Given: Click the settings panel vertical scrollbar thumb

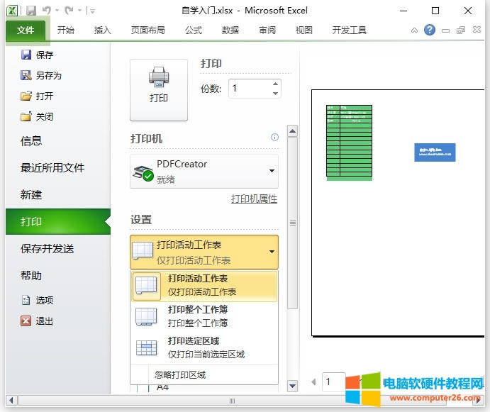Looking at the screenshot, I should click(x=292, y=223).
